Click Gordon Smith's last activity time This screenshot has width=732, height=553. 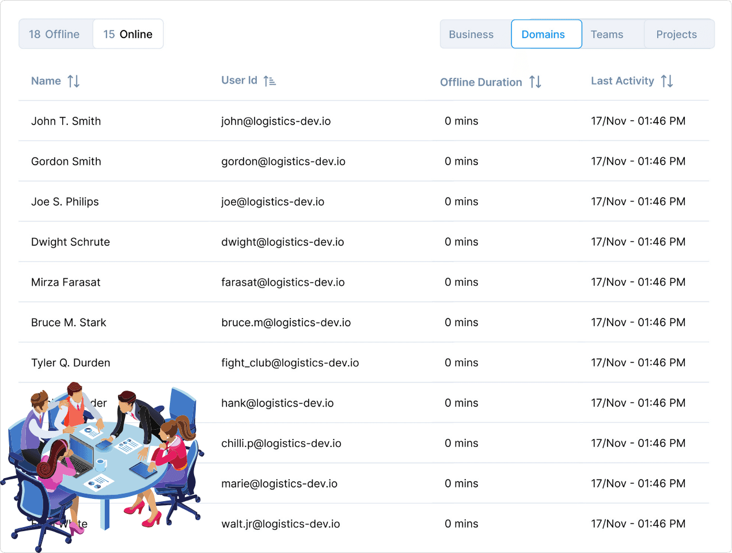pos(638,161)
